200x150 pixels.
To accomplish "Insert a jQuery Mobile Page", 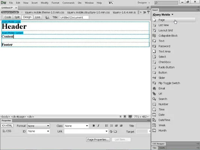I will click(174, 20).
